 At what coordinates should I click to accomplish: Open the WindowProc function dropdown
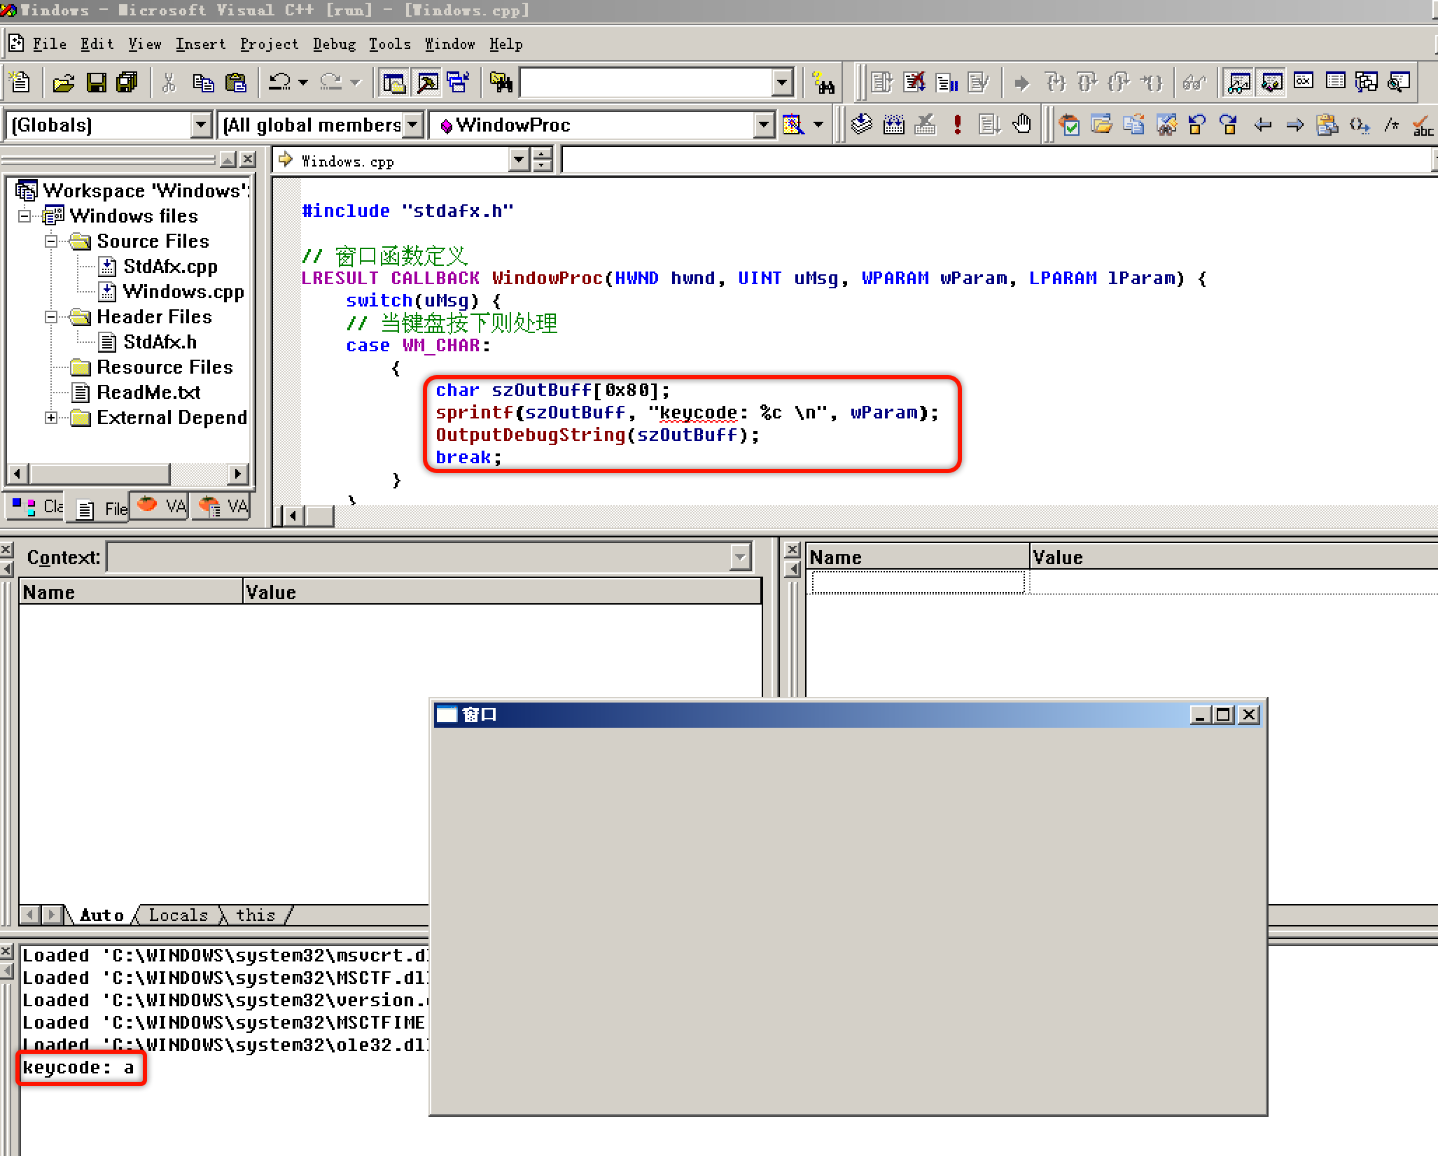pyautogui.click(x=764, y=125)
